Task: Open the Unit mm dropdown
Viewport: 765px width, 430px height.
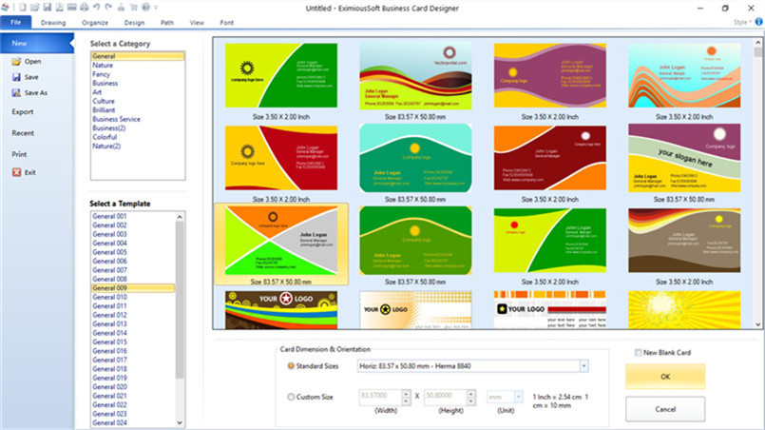Action: [518, 397]
